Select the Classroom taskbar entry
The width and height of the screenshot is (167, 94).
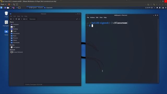pos(48,8)
